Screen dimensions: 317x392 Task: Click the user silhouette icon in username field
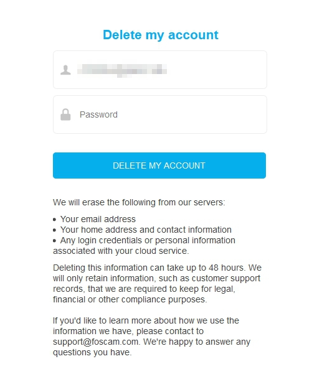click(x=65, y=70)
